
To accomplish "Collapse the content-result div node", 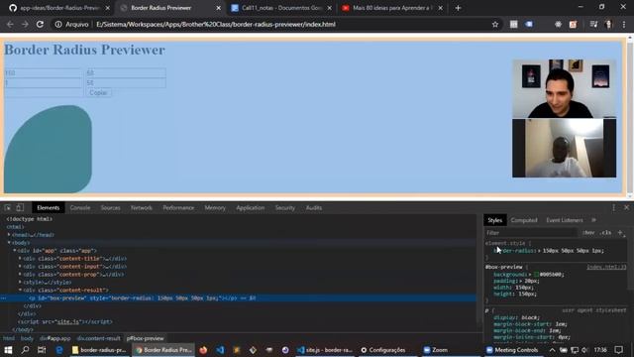I will pyautogui.click(x=20, y=290).
